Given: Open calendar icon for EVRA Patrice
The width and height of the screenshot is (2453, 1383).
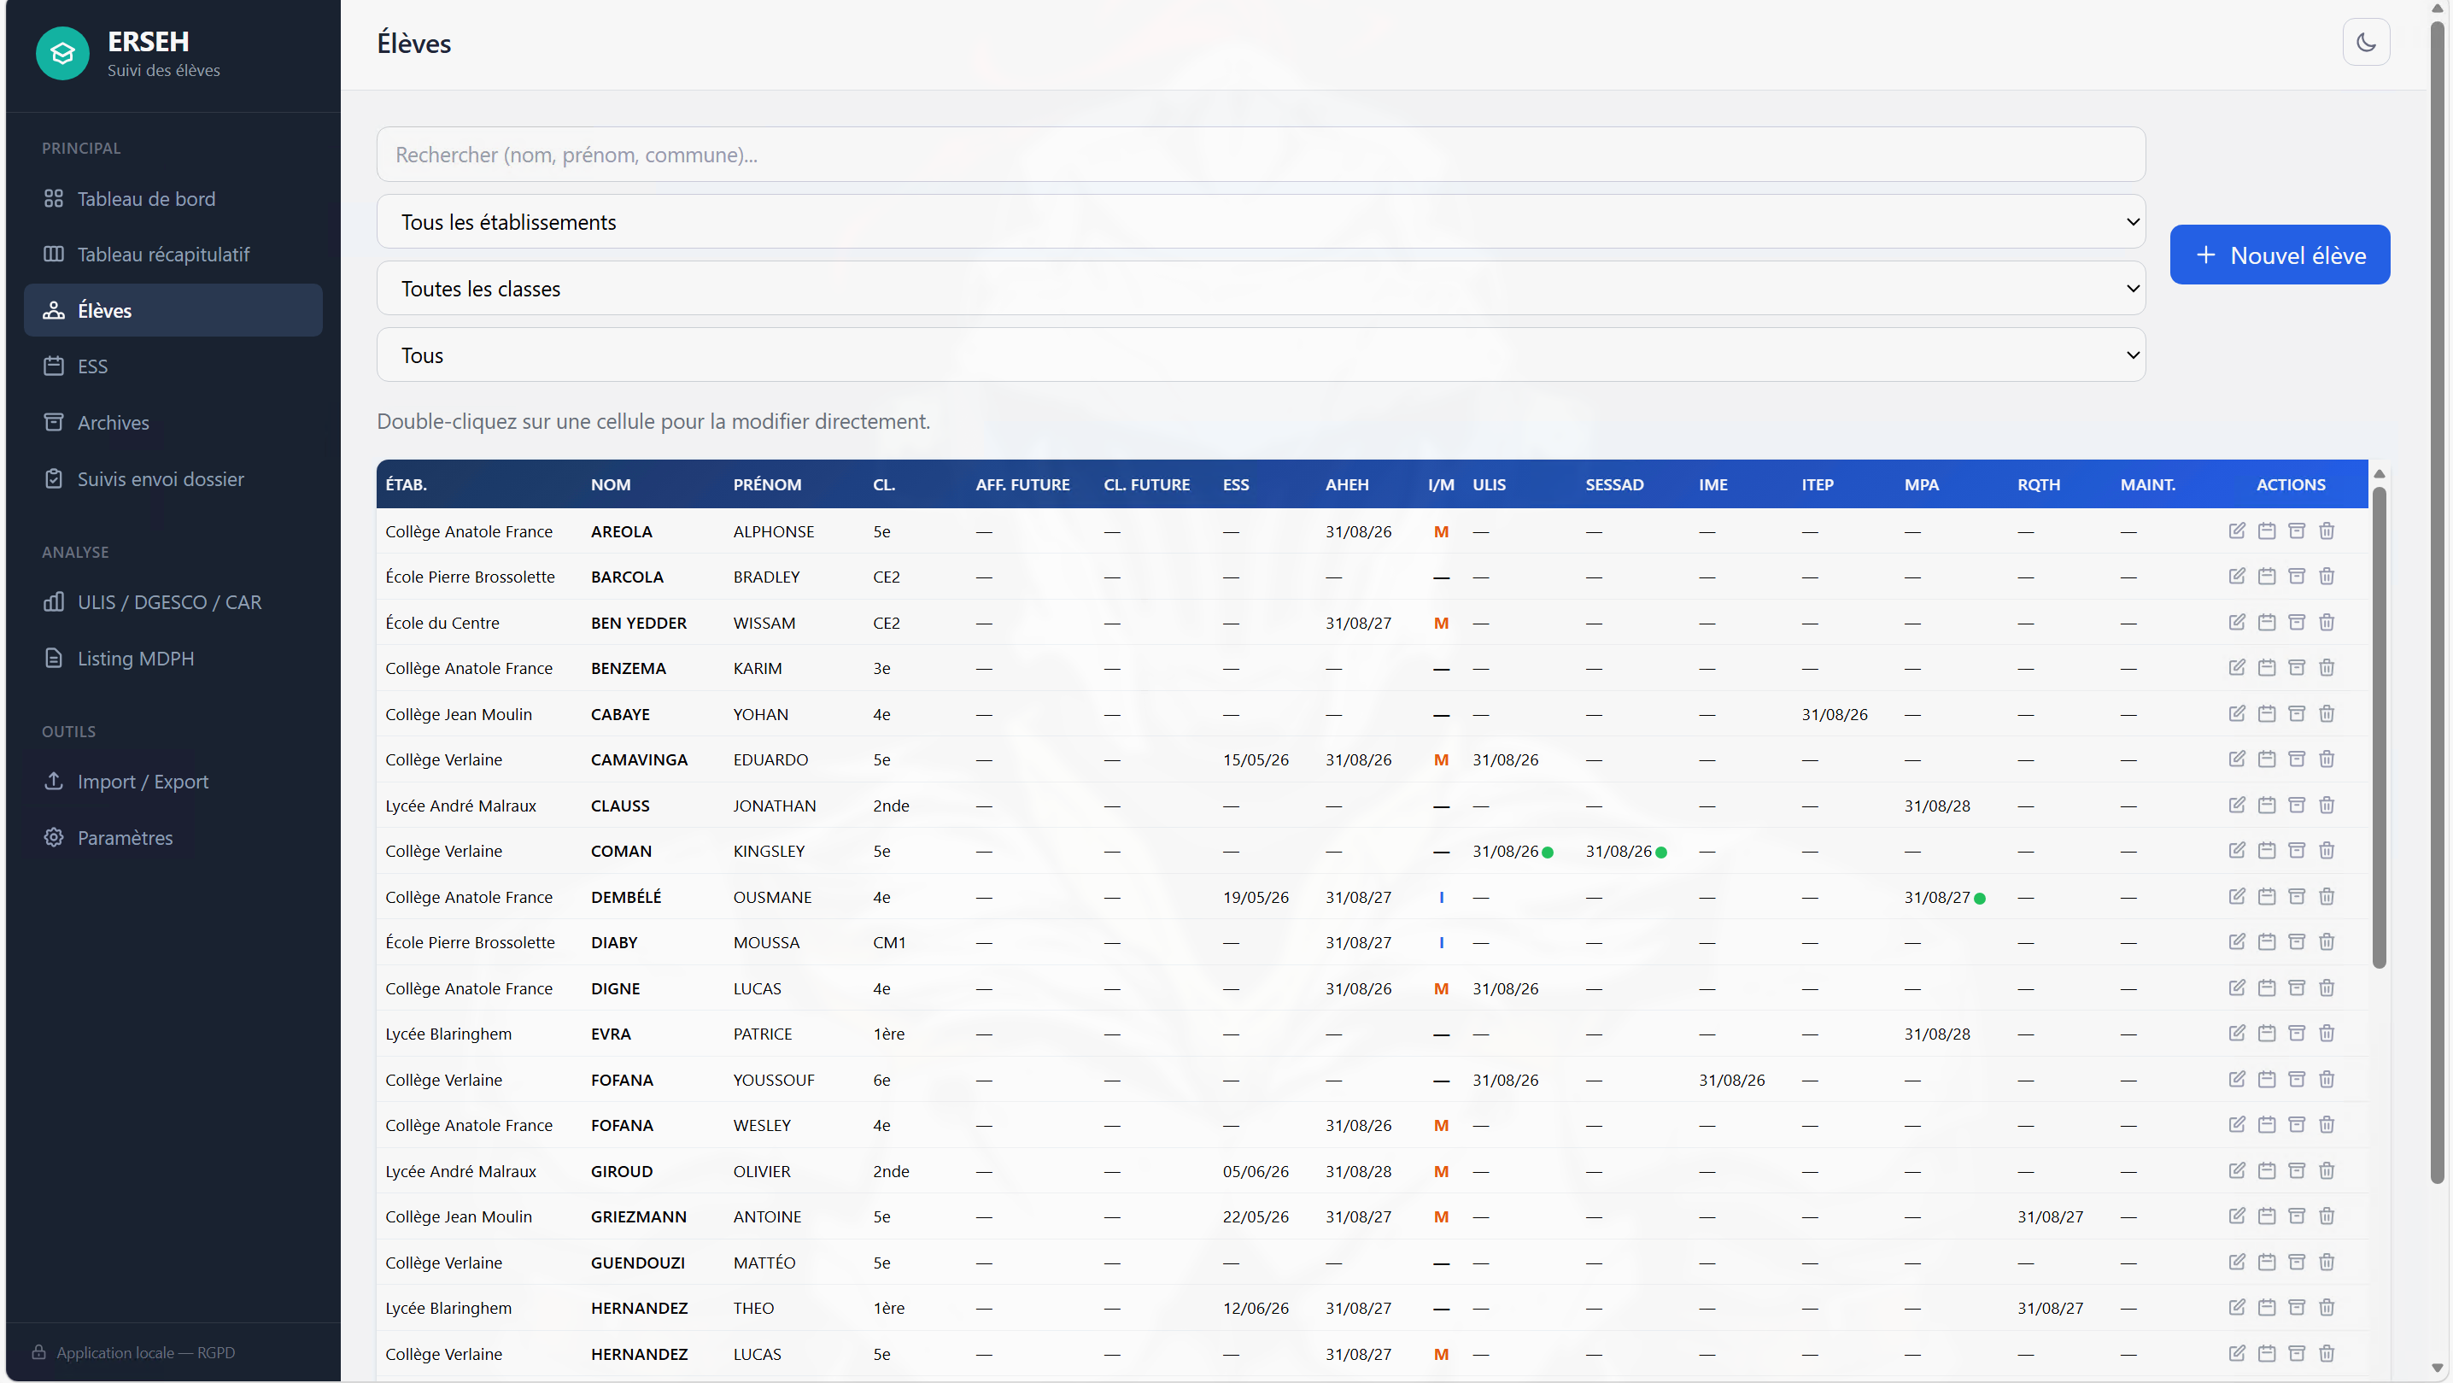Looking at the screenshot, I should (2266, 1034).
